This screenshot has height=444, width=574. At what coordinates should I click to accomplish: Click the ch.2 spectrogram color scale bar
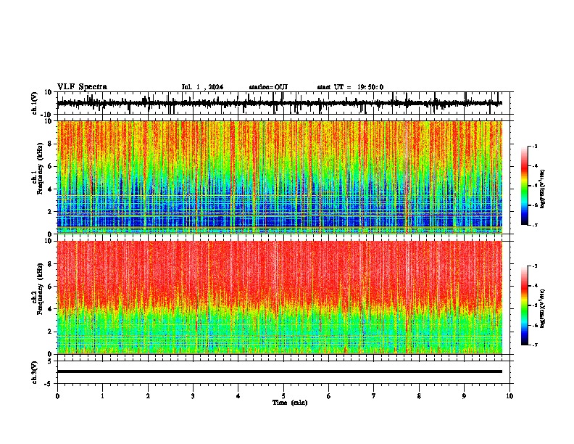(524, 305)
